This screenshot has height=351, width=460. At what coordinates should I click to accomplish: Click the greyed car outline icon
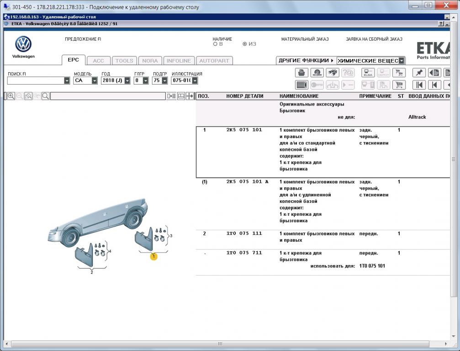click(x=333, y=85)
